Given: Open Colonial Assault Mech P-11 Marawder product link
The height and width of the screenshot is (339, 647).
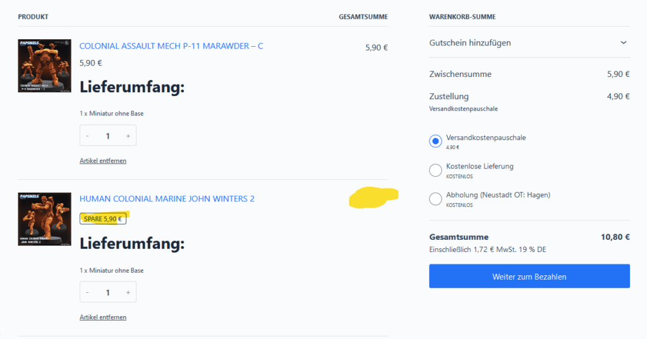Looking at the screenshot, I should (x=171, y=46).
